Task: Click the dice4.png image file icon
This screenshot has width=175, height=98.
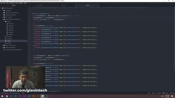Action: pyautogui.click(x=7, y=30)
